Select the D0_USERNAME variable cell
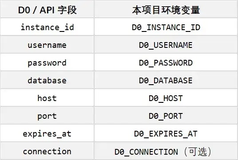The image size is (238, 160). click(166, 45)
